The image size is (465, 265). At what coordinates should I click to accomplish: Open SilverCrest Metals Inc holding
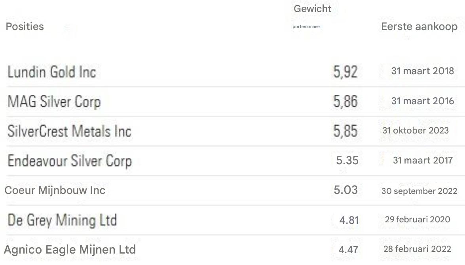69,131
